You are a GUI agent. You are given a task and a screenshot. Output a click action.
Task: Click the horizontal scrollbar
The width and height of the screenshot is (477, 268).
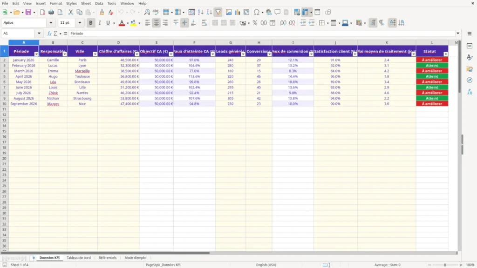click(105, 253)
